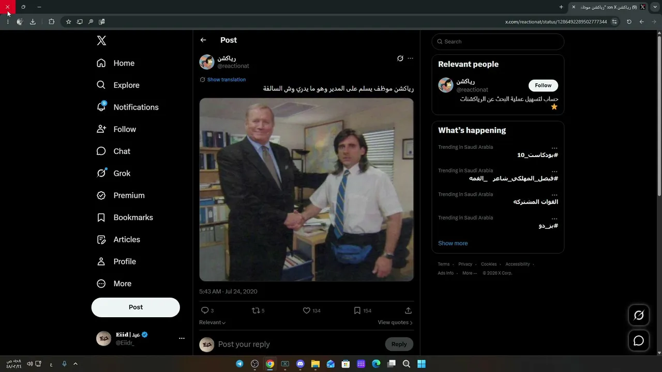
Task: Reload the page
Action: tap(629, 22)
